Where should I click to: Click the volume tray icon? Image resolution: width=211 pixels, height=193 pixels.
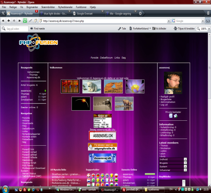[201, 189]
